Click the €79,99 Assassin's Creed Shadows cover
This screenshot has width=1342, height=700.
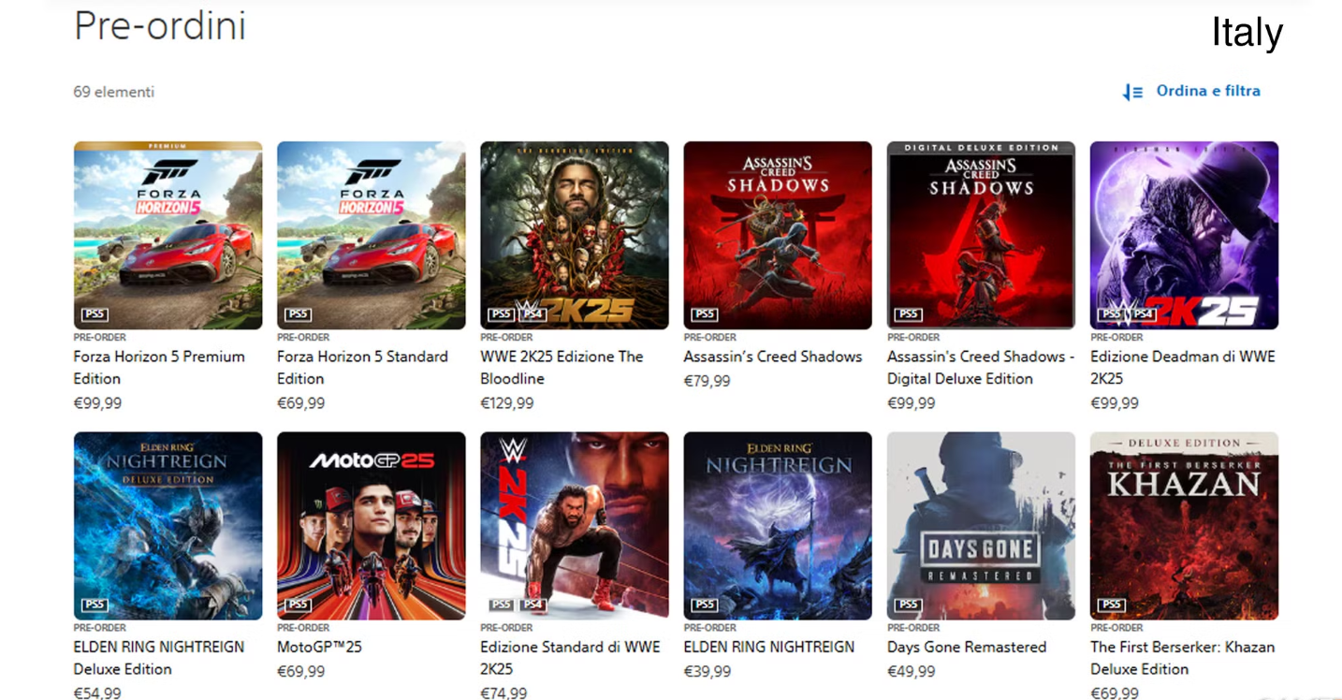(777, 235)
